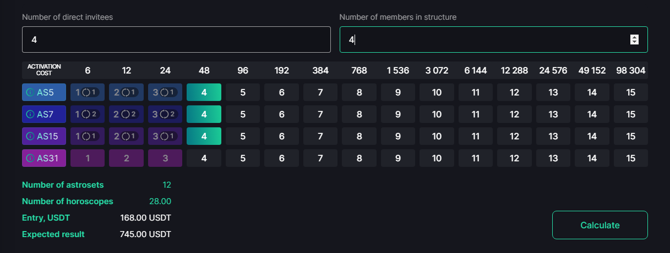The image size is (670, 253).
Task: Click the recycle icon in AS15 level 3
Action: (x=165, y=136)
